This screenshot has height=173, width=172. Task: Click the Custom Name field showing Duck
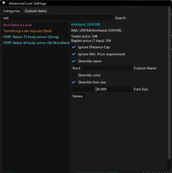click(102, 68)
